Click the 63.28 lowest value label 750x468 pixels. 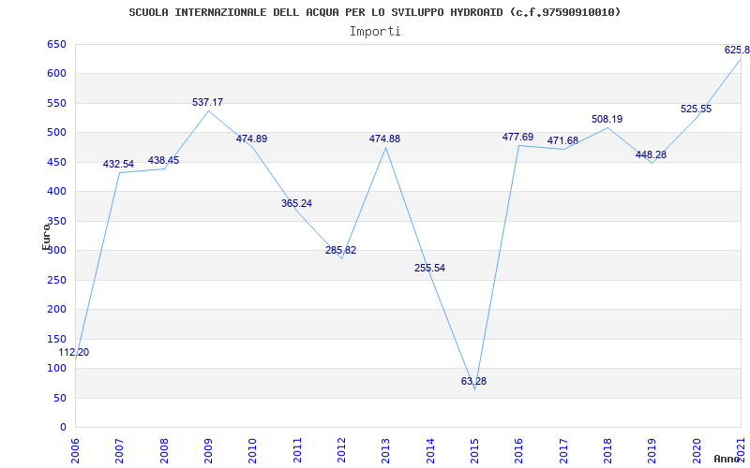(474, 381)
